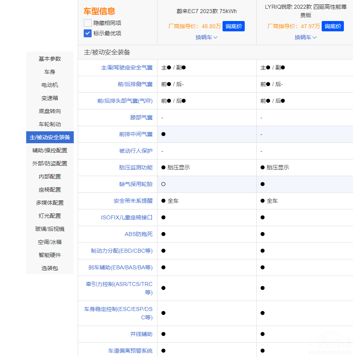Jump to 电动机 section
353x357 pixels.
pyautogui.click(x=50, y=85)
